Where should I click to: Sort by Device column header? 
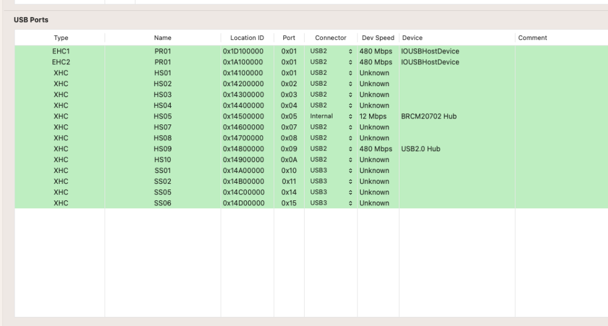[457, 38]
